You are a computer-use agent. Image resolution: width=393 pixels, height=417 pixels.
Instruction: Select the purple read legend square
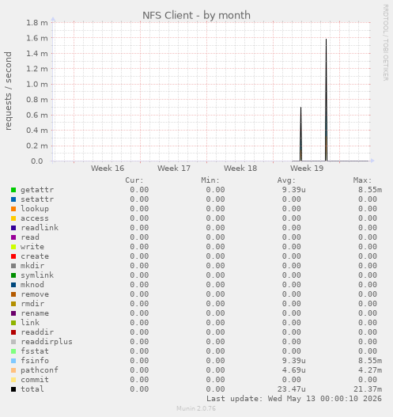(x=13, y=237)
